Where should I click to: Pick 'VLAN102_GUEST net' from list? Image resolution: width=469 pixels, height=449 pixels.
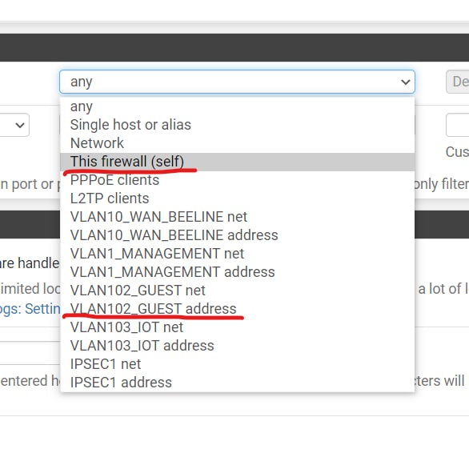237,291
